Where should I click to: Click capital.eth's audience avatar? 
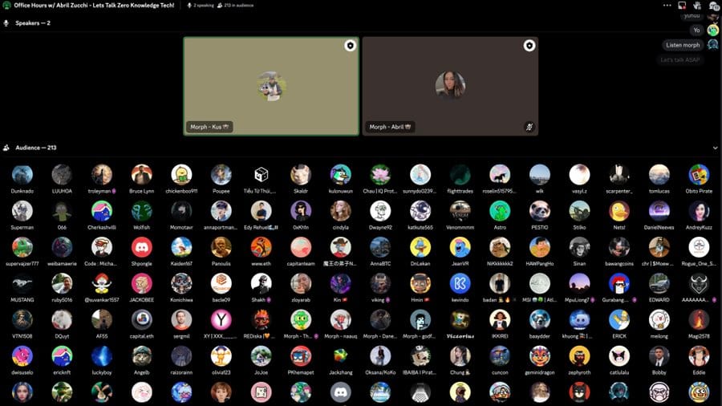coord(141,319)
